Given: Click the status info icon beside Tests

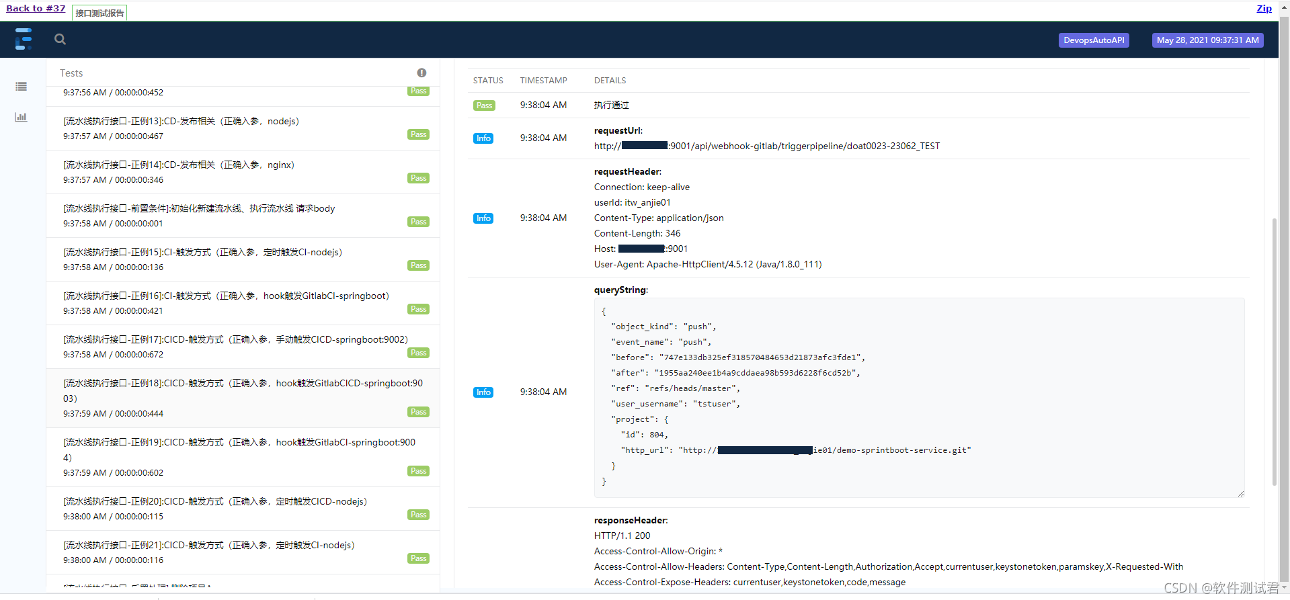Looking at the screenshot, I should click(421, 73).
